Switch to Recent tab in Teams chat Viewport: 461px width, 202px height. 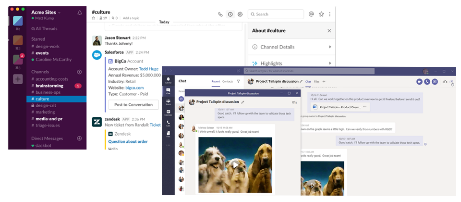[216, 81]
